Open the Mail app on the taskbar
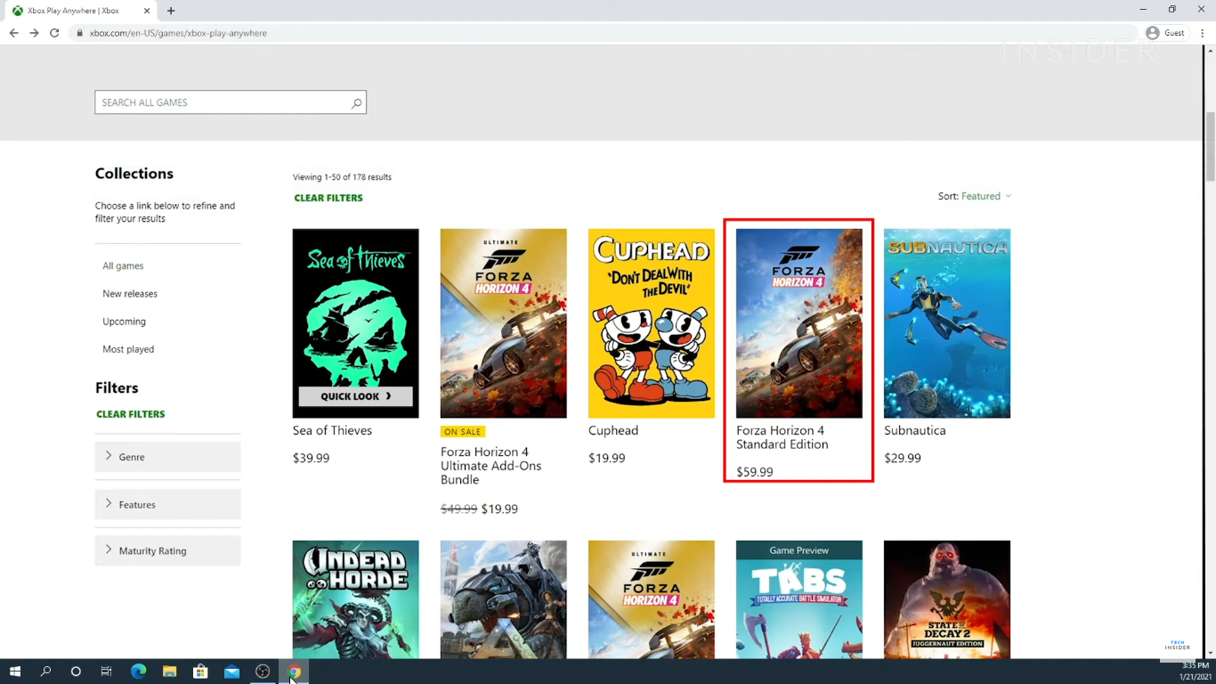1216x684 pixels. [x=231, y=672]
